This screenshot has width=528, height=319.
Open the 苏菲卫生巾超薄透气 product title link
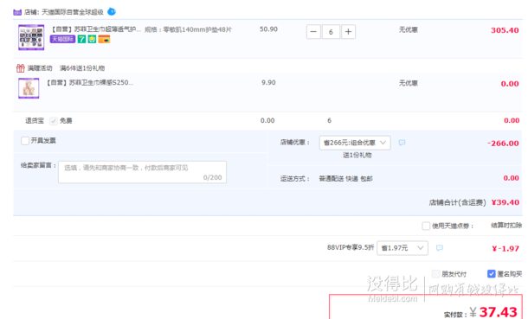[95, 29]
